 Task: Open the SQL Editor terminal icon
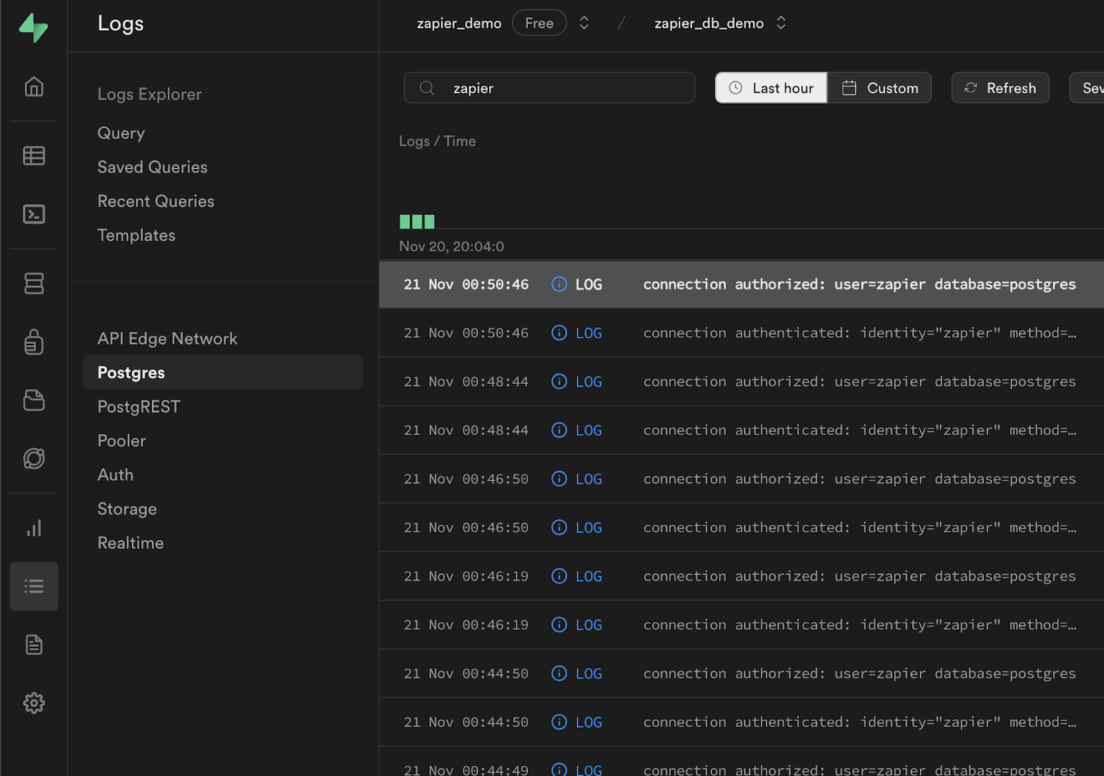[34, 214]
